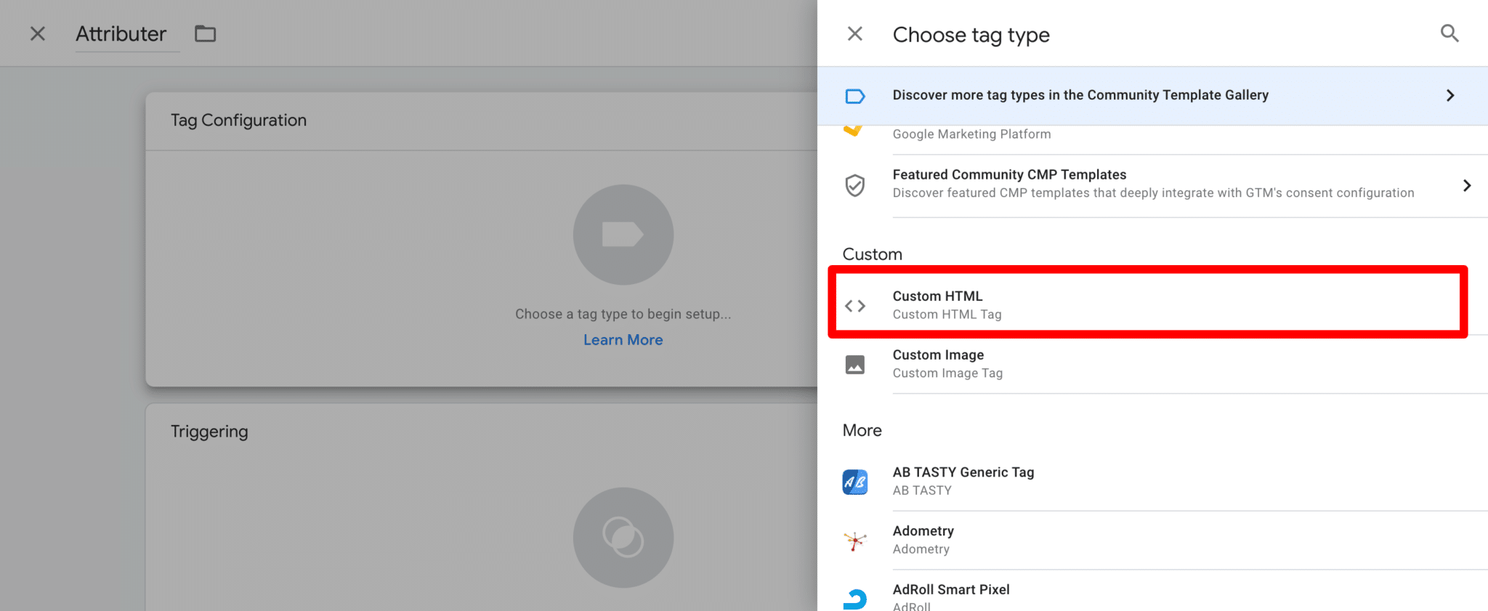Click the Tag Configuration heading
This screenshot has height=611, width=1488.
pyautogui.click(x=238, y=121)
